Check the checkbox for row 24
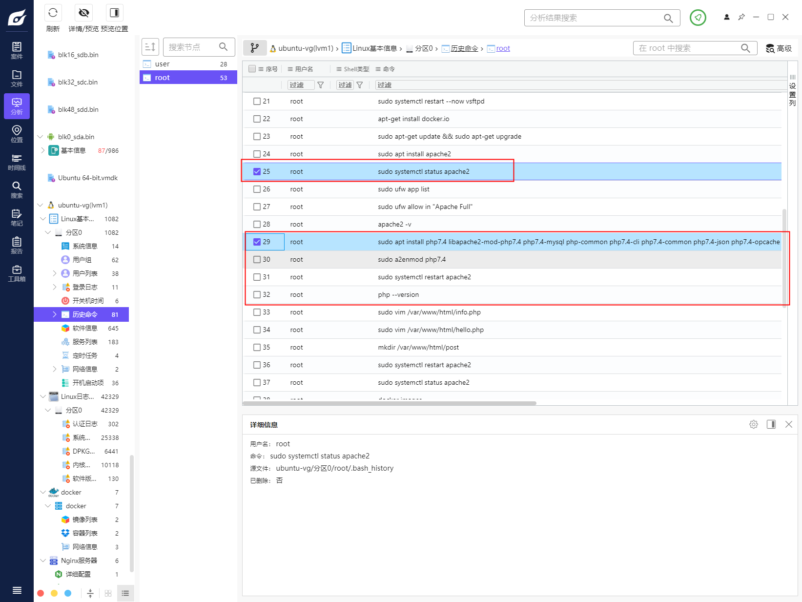The width and height of the screenshot is (802, 602). pos(257,154)
